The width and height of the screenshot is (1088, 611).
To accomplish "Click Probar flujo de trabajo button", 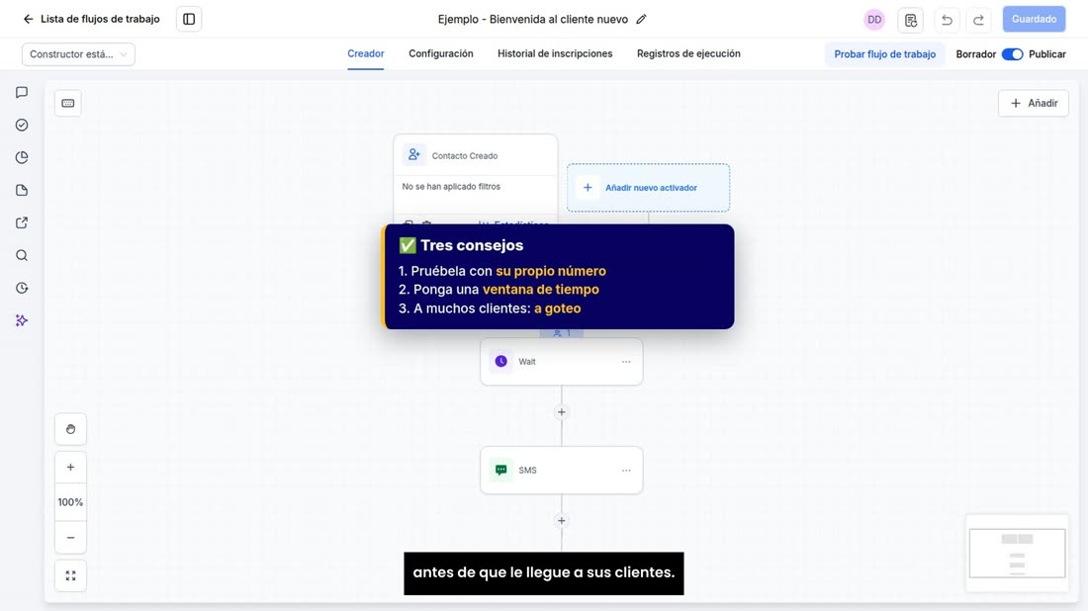I will [884, 54].
